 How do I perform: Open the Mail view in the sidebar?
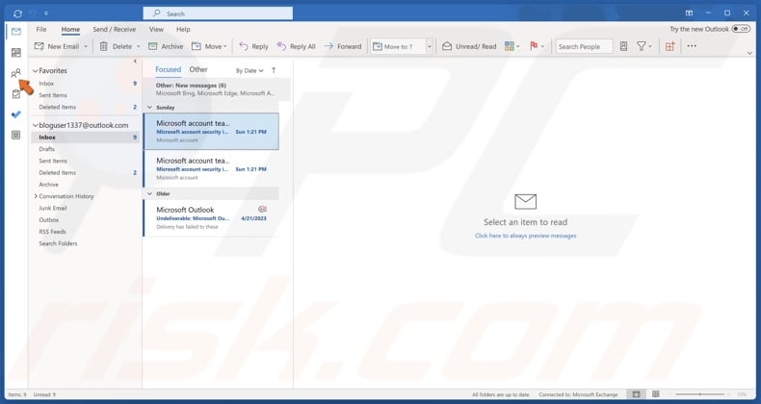point(16,32)
